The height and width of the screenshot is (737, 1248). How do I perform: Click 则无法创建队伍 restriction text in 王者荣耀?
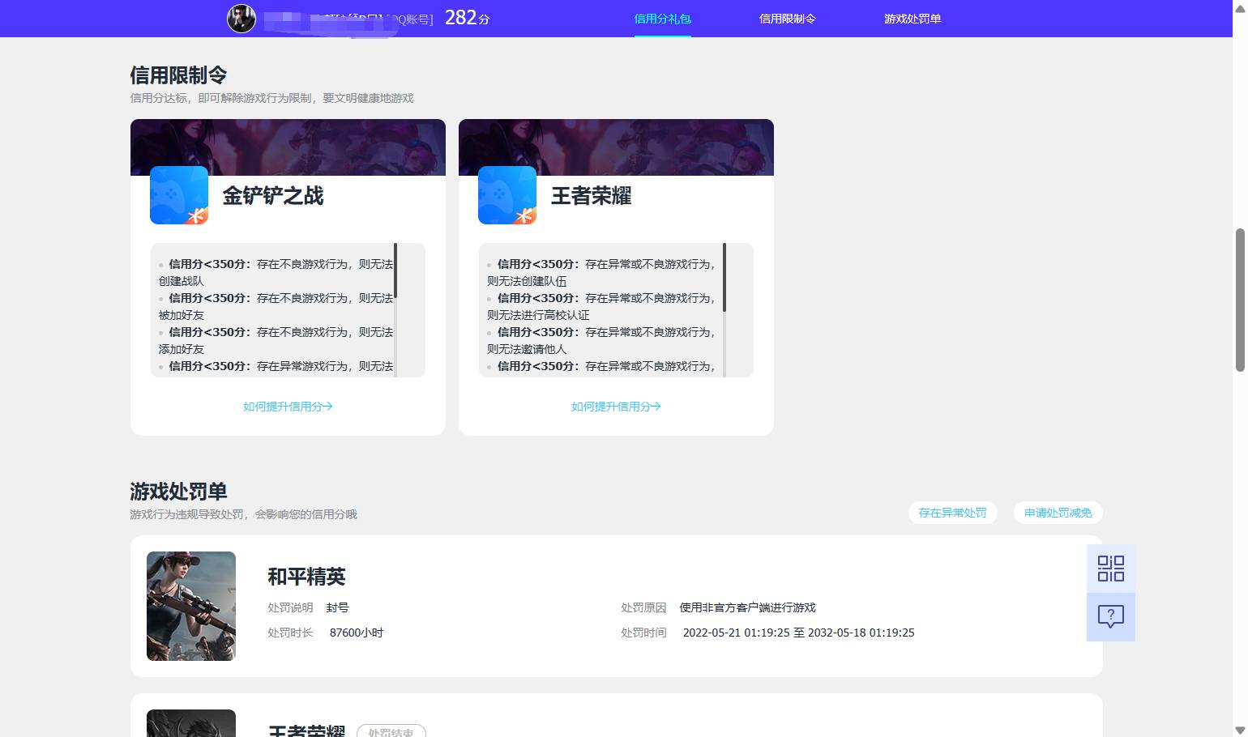tap(527, 281)
